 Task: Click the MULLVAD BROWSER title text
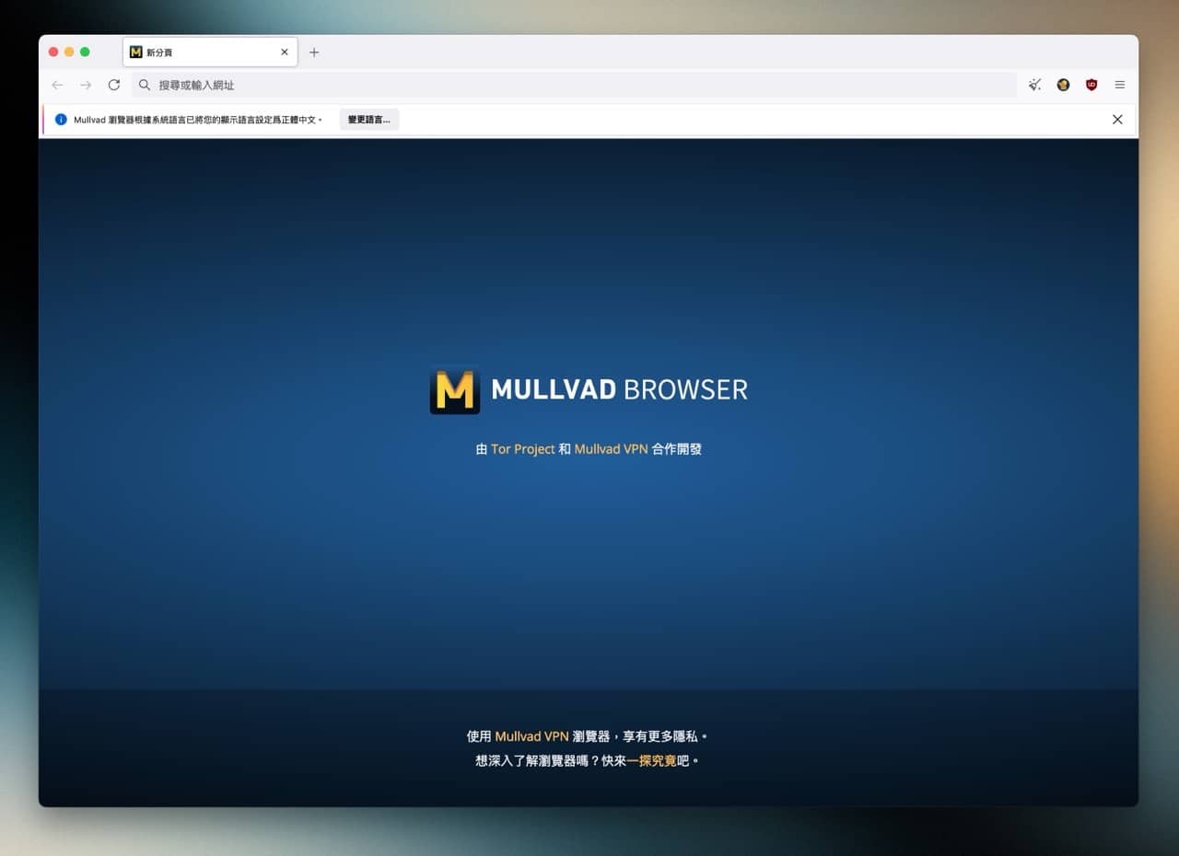click(x=619, y=389)
